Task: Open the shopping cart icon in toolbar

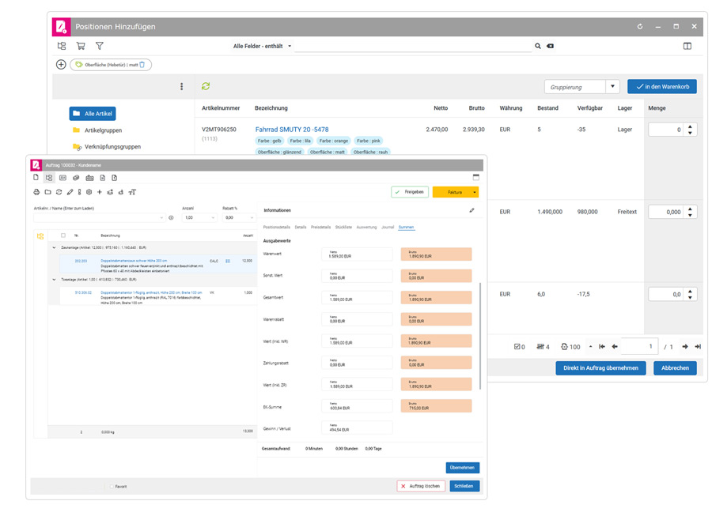Action: click(81, 47)
